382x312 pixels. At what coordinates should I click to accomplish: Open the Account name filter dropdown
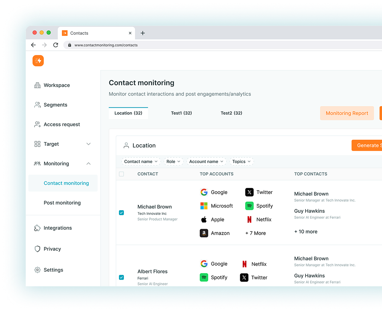click(206, 162)
